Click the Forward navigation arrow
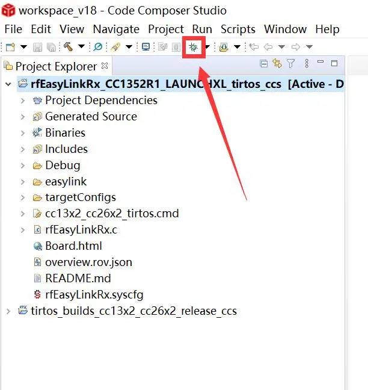 click(295, 47)
